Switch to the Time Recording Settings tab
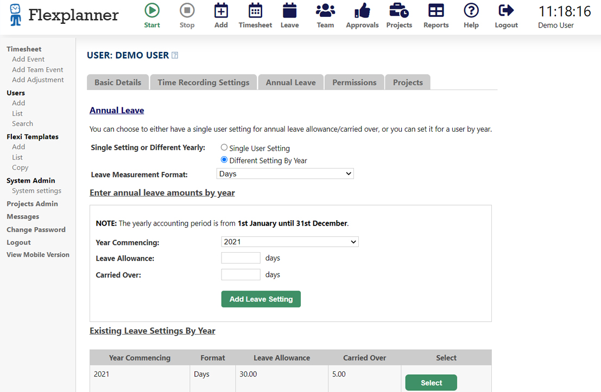 pyautogui.click(x=203, y=82)
